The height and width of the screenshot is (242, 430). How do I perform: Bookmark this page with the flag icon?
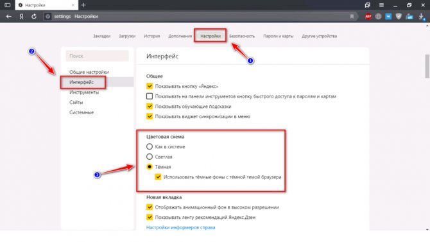point(352,17)
